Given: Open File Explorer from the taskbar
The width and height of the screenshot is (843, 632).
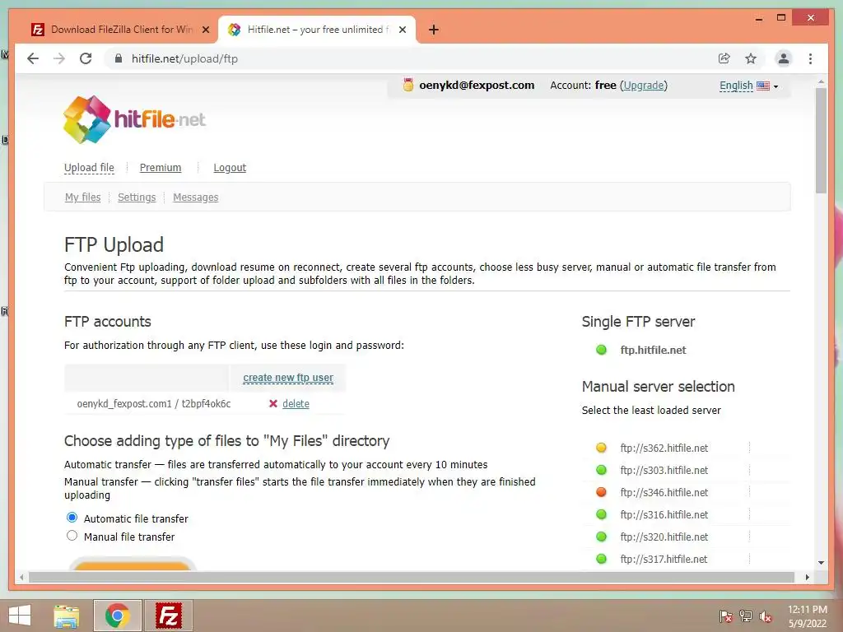Looking at the screenshot, I should [67, 616].
